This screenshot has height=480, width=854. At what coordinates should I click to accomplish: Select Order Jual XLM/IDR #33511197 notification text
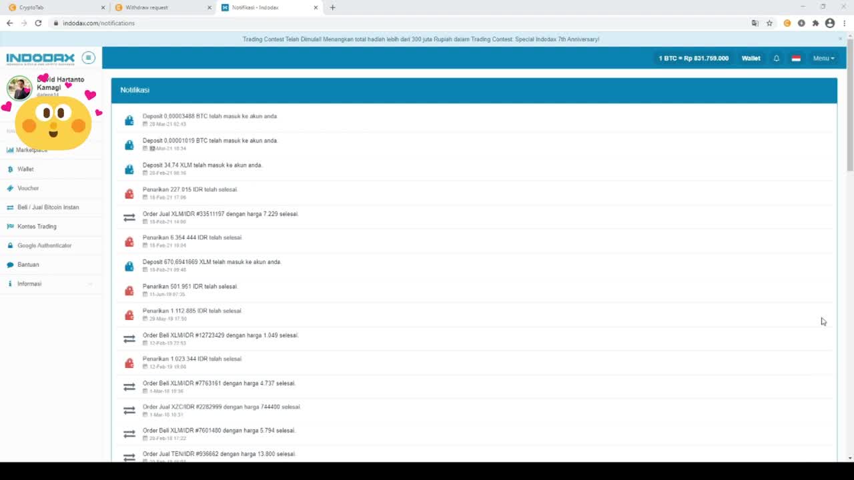220,214
